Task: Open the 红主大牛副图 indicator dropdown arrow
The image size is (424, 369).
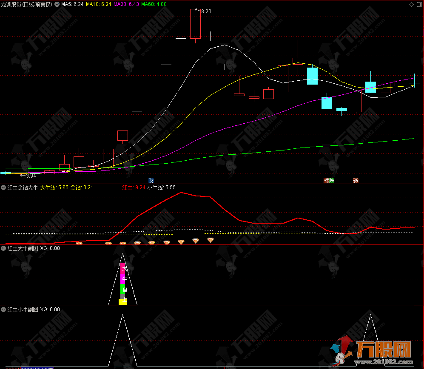Action: point(3,248)
